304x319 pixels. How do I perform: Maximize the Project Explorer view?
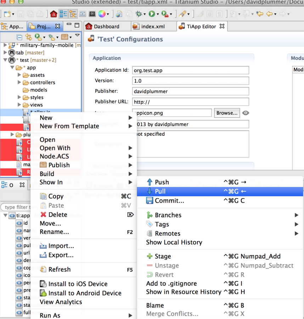click(77, 25)
